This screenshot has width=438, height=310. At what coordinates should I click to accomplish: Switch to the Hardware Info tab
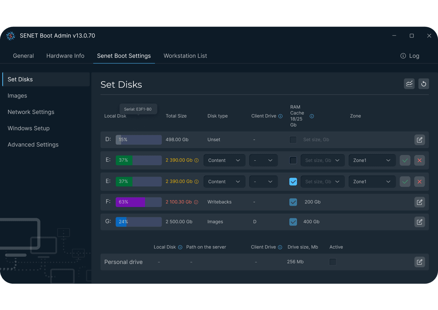tap(65, 56)
